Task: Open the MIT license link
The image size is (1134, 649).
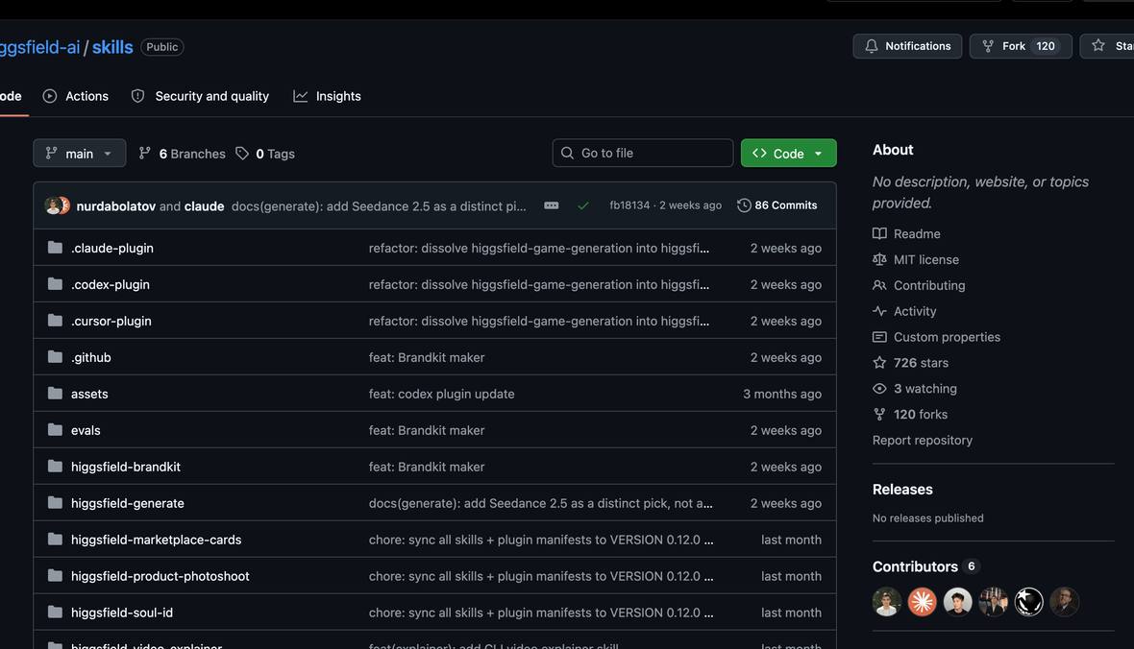Action: [916, 259]
